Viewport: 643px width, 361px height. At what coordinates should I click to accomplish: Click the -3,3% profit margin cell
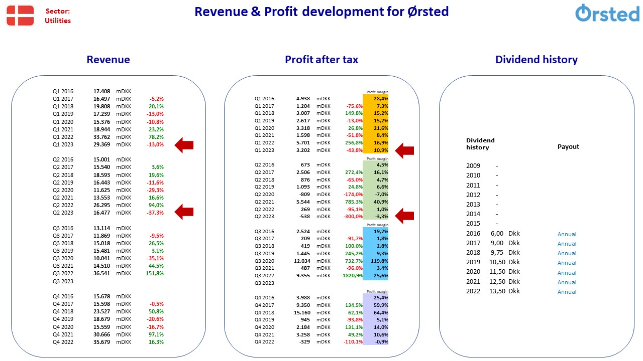[375, 217]
